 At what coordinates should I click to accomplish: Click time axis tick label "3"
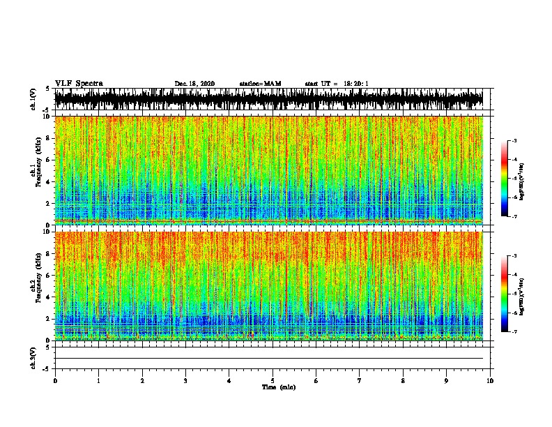click(185, 381)
